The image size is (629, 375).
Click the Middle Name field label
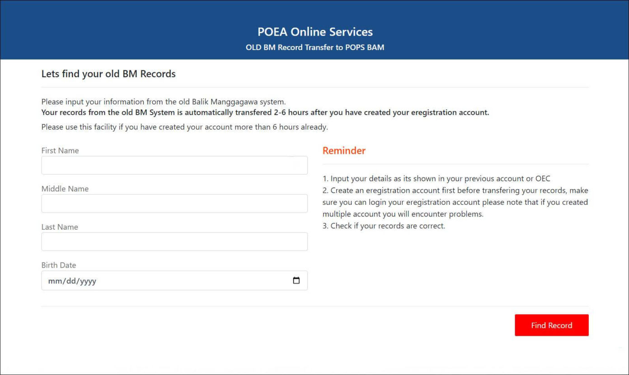[65, 189]
